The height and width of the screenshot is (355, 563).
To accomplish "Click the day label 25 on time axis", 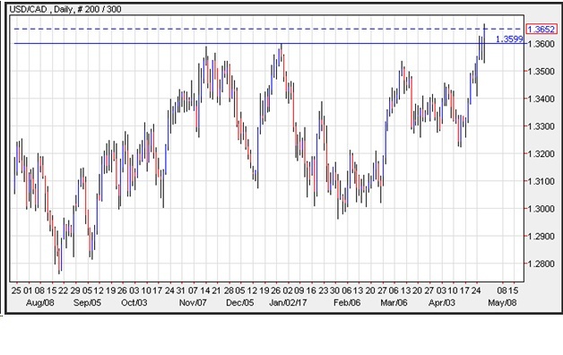I will pos(16,290).
